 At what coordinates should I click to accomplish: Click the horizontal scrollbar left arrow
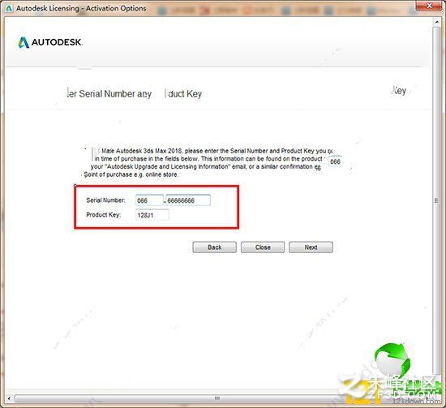[x=9, y=398]
